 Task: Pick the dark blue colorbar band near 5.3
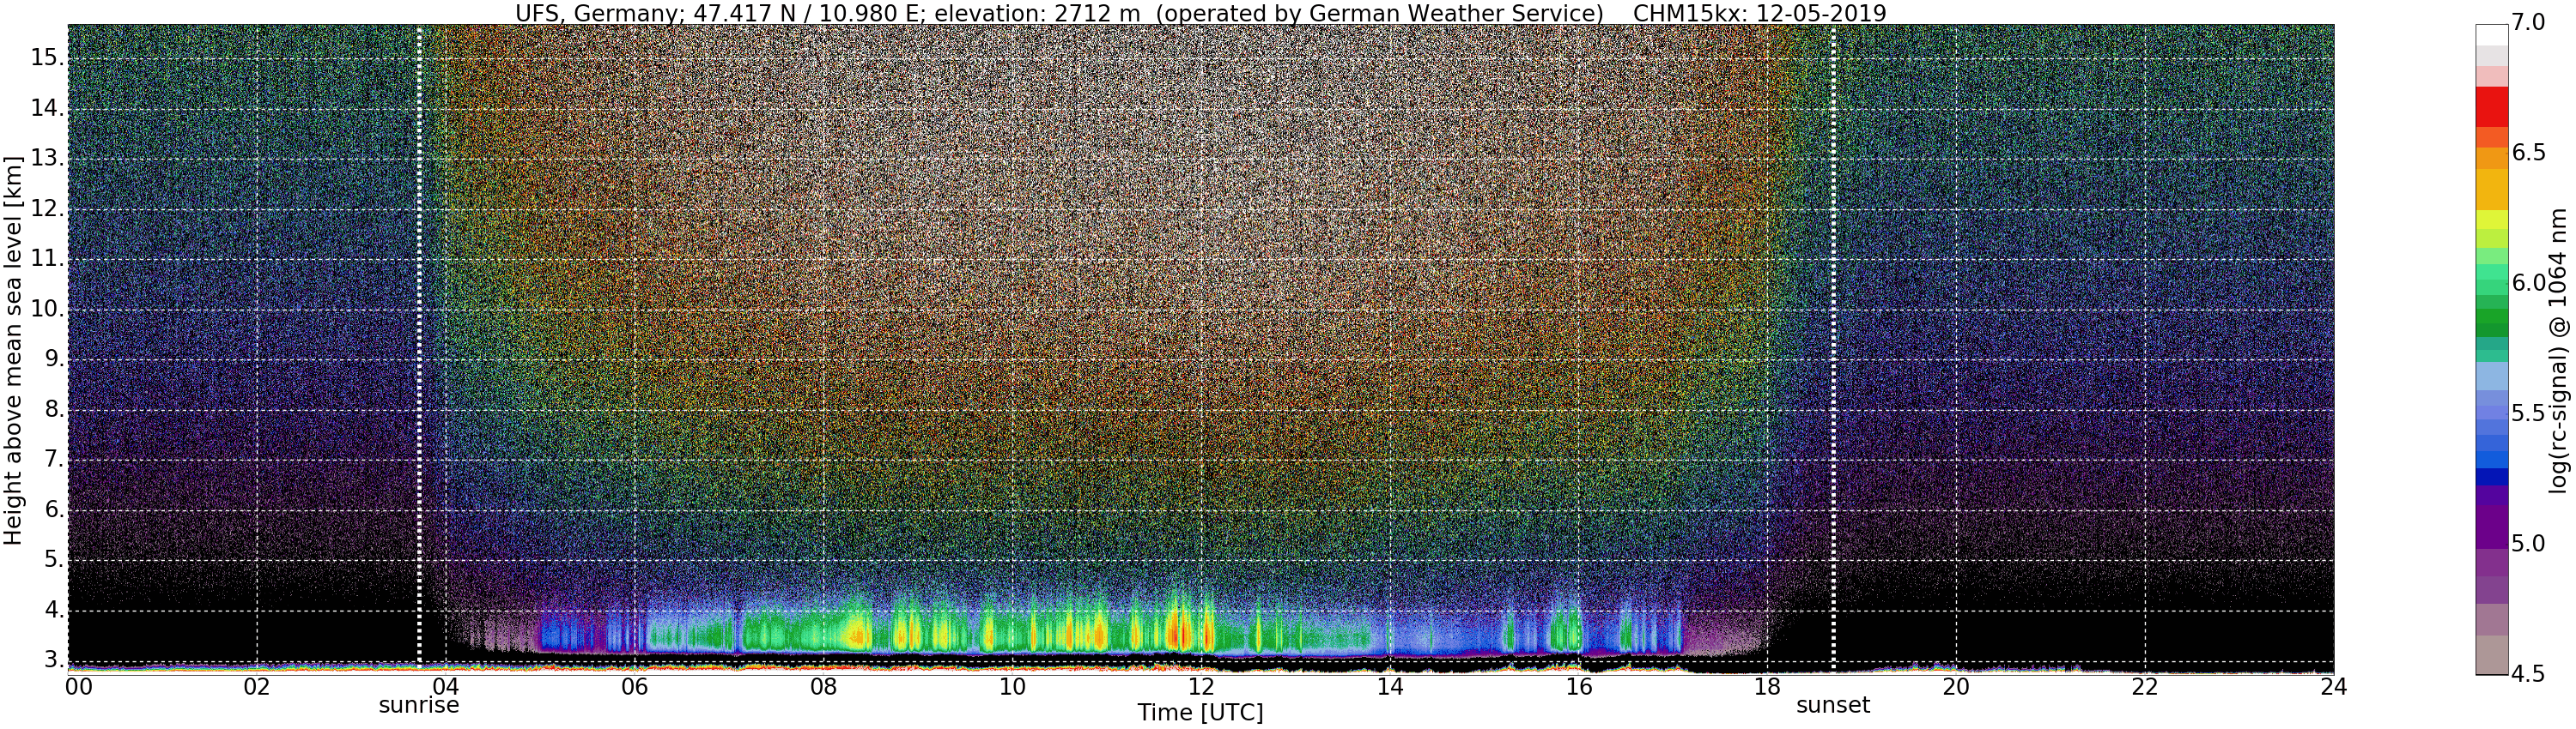[2491, 478]
